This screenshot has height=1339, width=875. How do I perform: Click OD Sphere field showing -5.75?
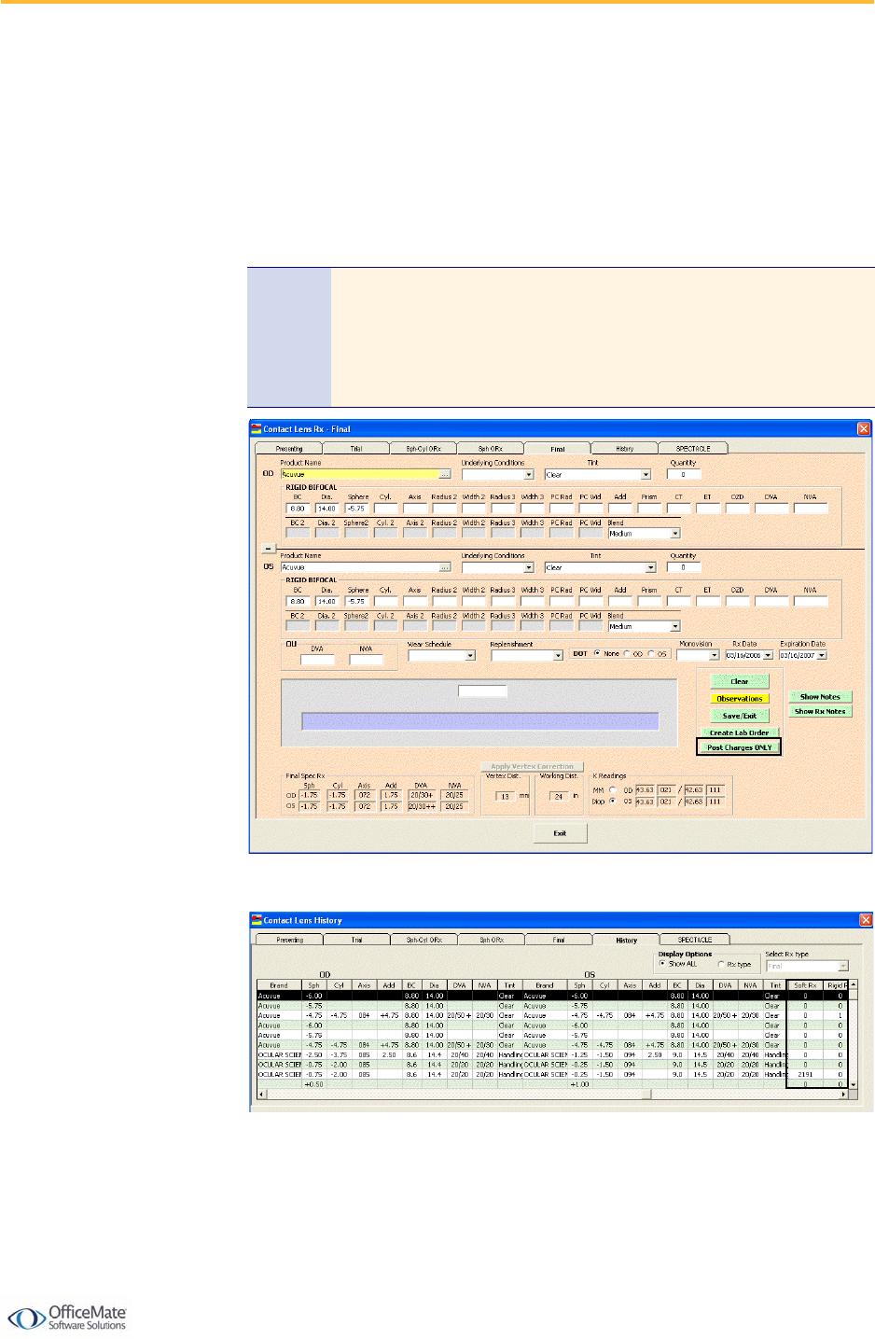(358, 509)
